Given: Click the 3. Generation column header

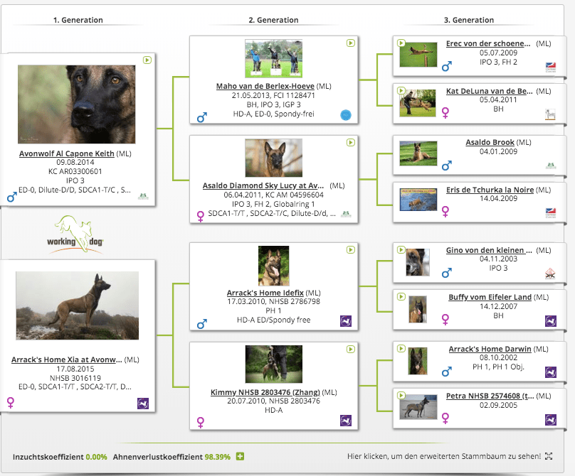Looking at the screenshot, I should [468, 21].
